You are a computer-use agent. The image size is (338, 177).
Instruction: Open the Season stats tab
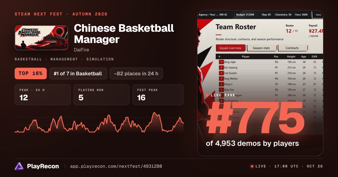(x=261, y=48)
